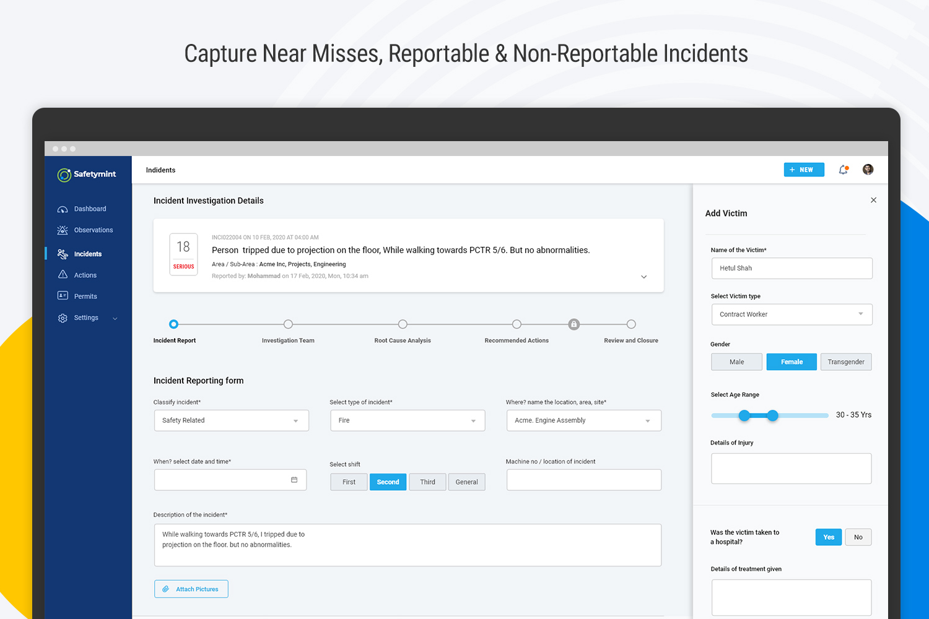This screenshot has height=619, width=929.
Task: Open the Select Victim type dropdown
Action: [792, 314]
